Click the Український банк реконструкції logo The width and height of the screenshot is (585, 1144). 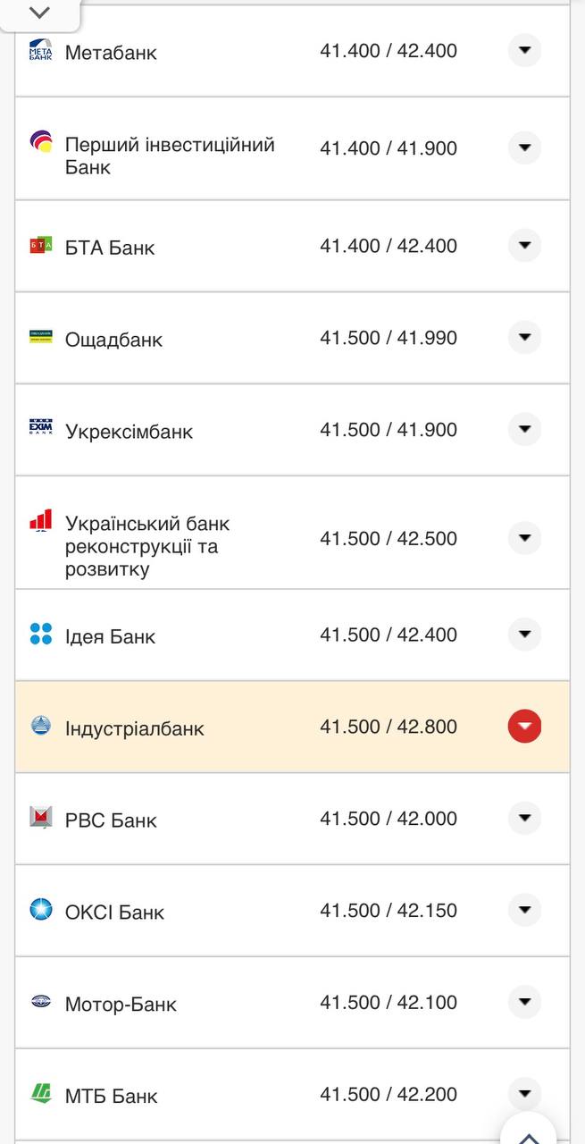(40, 520)
